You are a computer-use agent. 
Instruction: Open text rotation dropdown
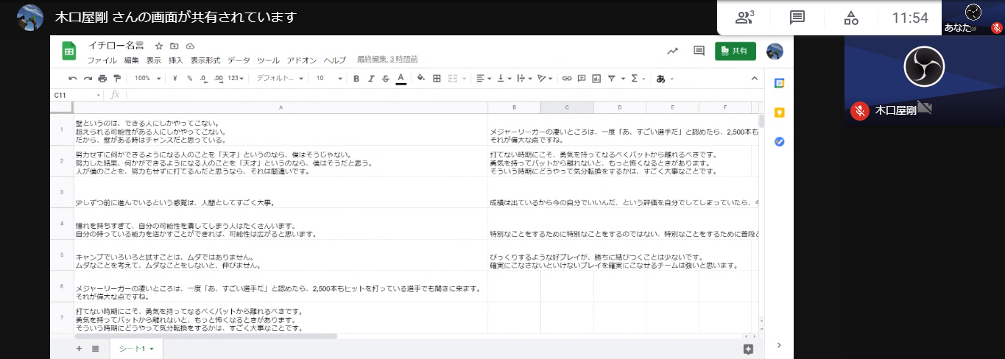pos(545,78)
